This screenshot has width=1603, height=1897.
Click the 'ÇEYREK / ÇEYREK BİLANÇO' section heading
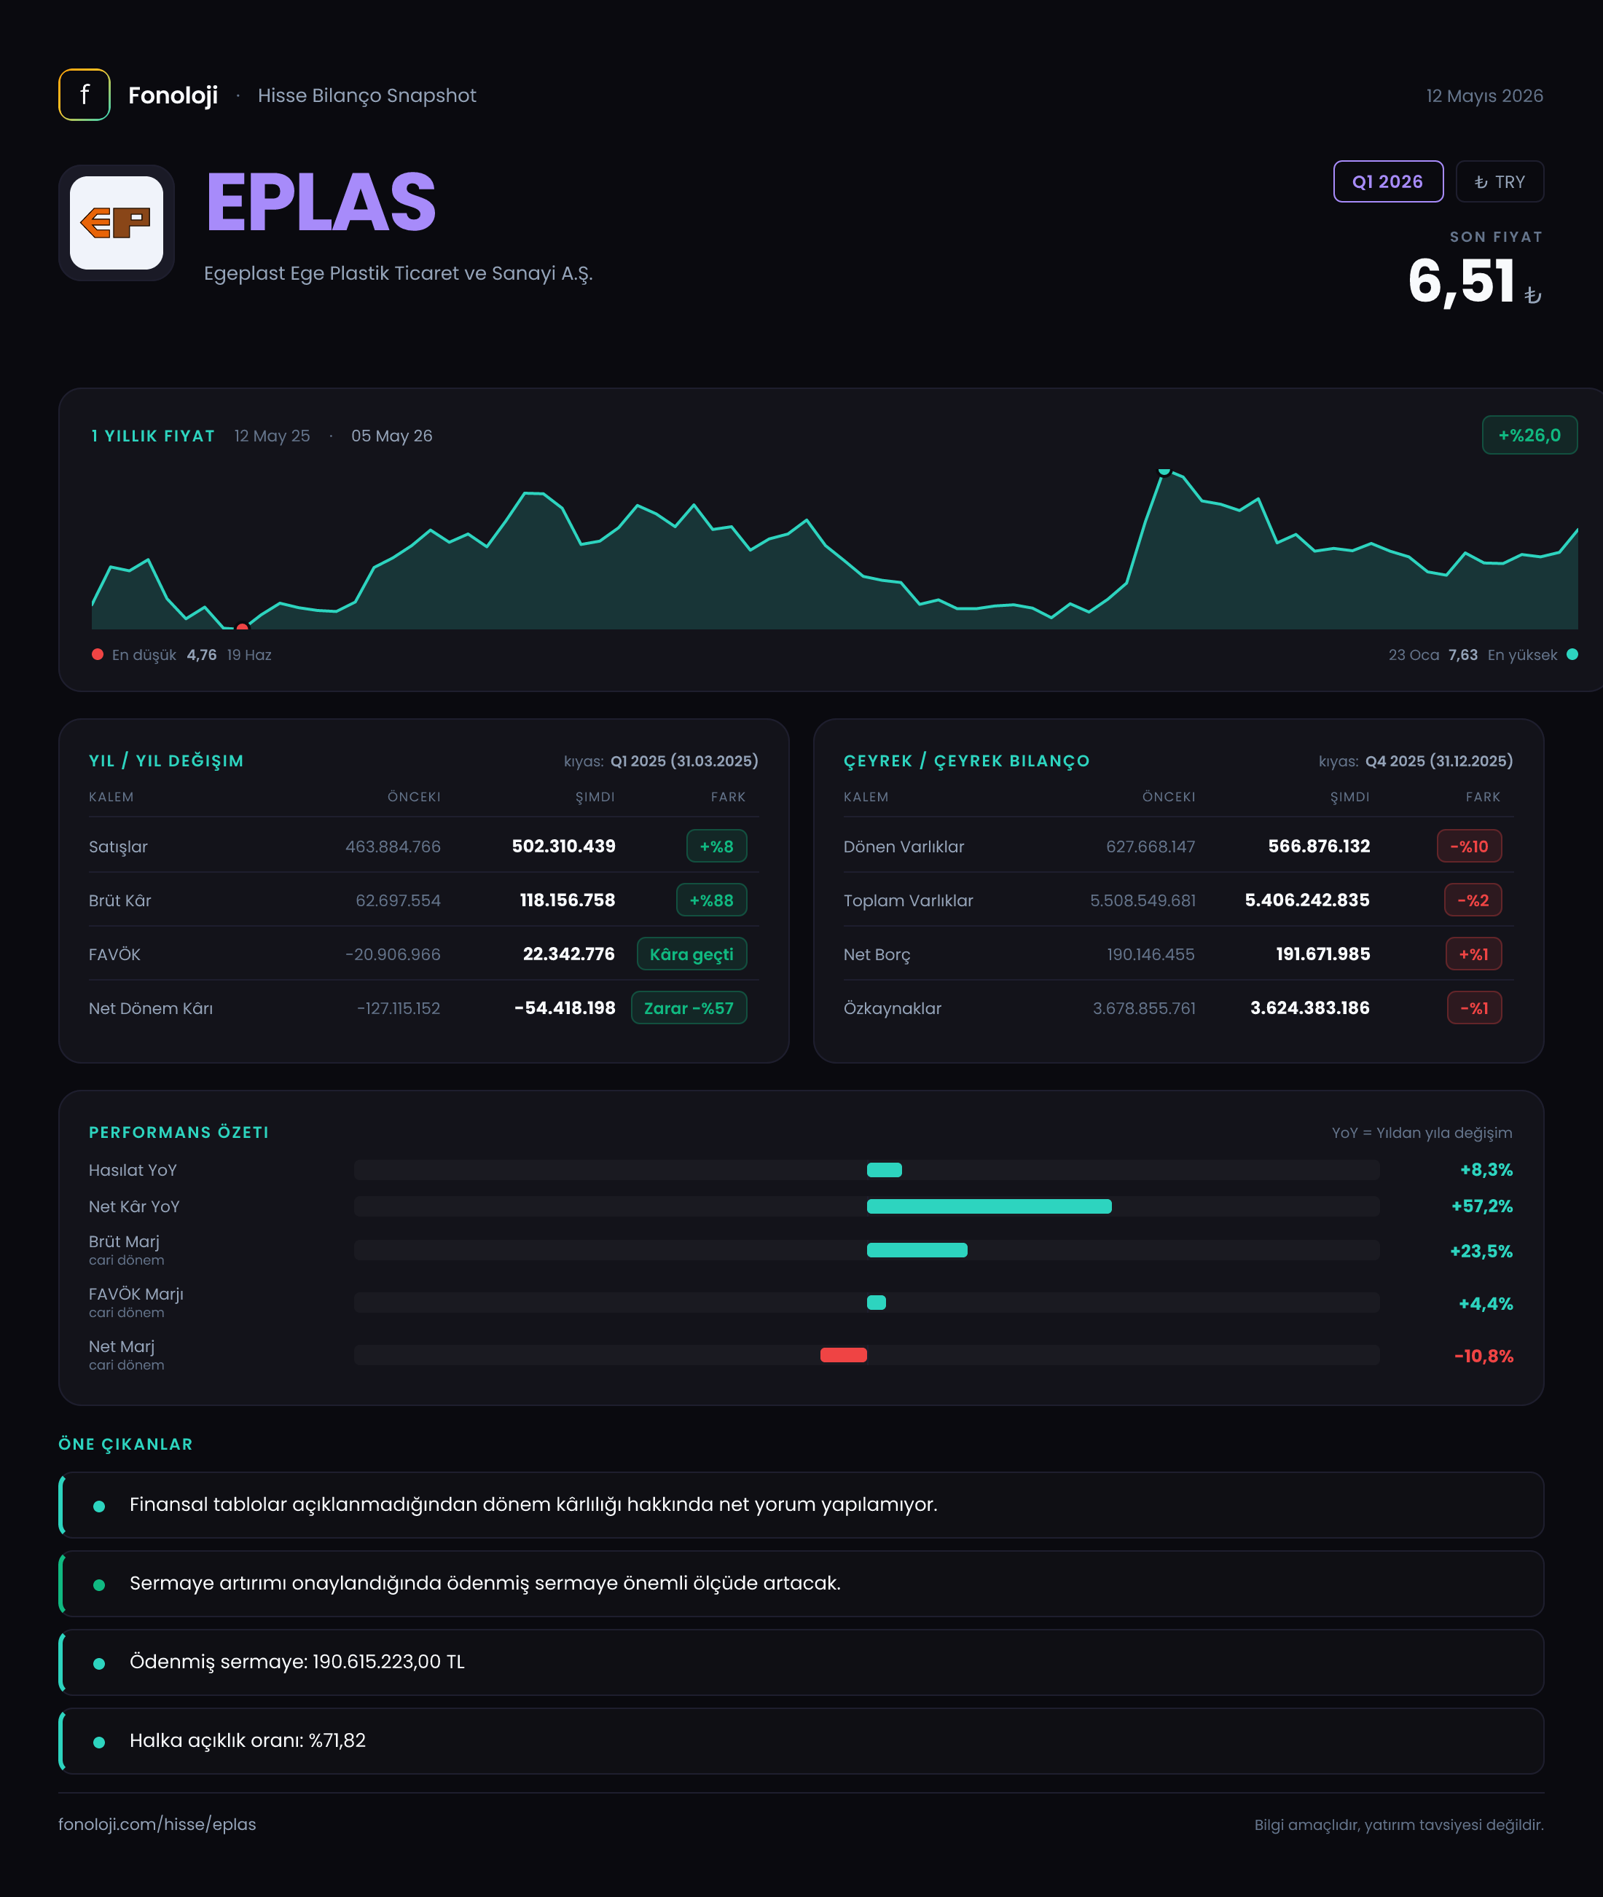[x=966, y=761]
